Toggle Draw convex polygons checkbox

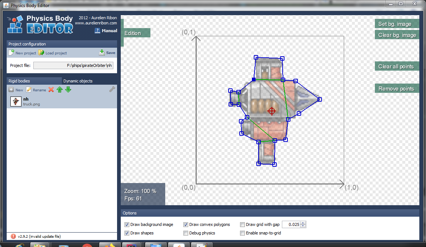(186, 224)
